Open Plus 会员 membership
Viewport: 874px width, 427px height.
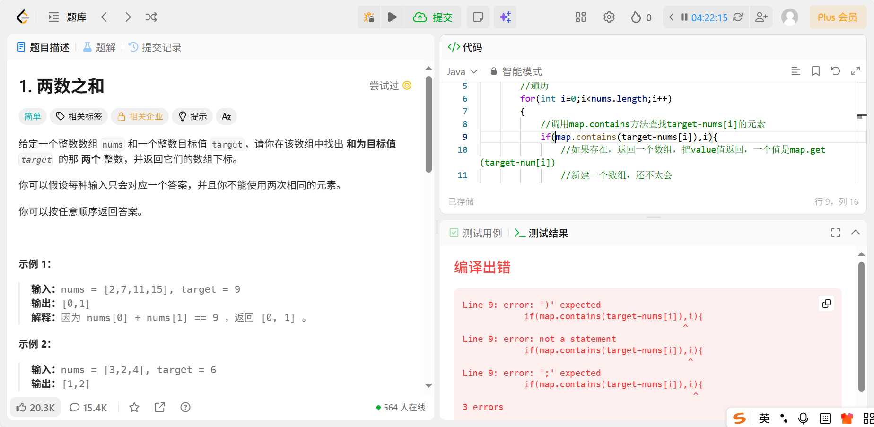click(x=838, y=17)
